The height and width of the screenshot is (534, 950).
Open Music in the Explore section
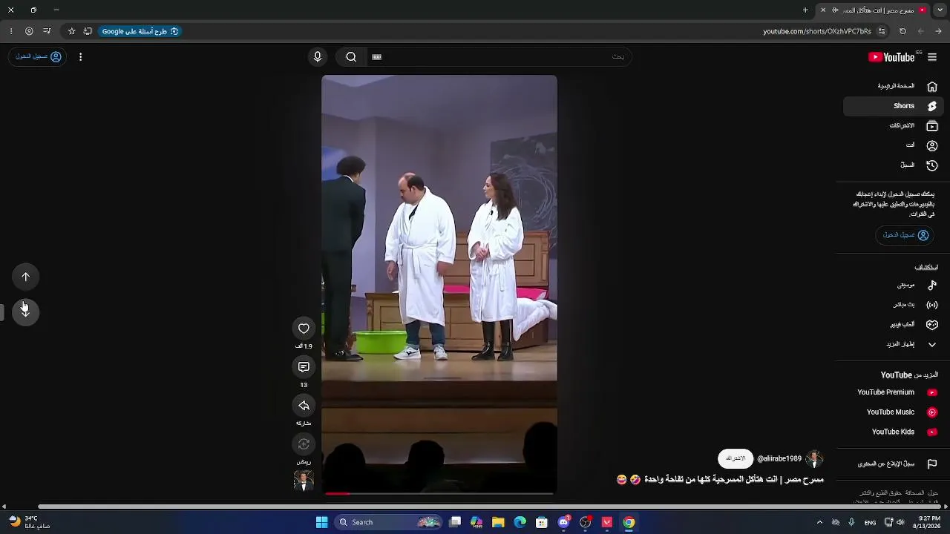(x=893, y=285)
